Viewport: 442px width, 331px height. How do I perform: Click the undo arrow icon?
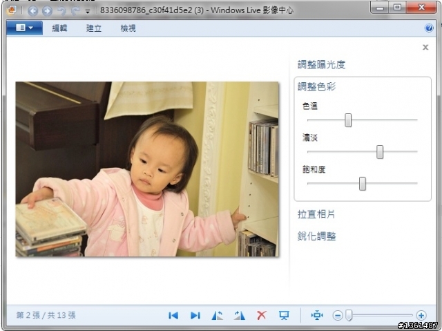coord(61,11)
